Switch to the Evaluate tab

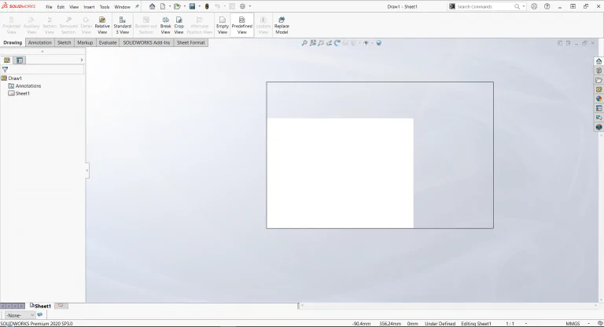coord(108,42)
